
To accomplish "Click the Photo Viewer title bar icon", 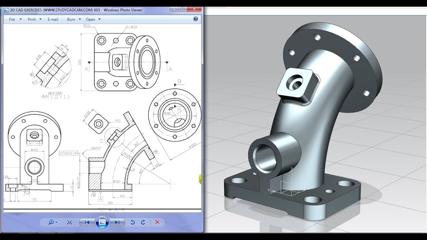I will click(x=6, y=10).
